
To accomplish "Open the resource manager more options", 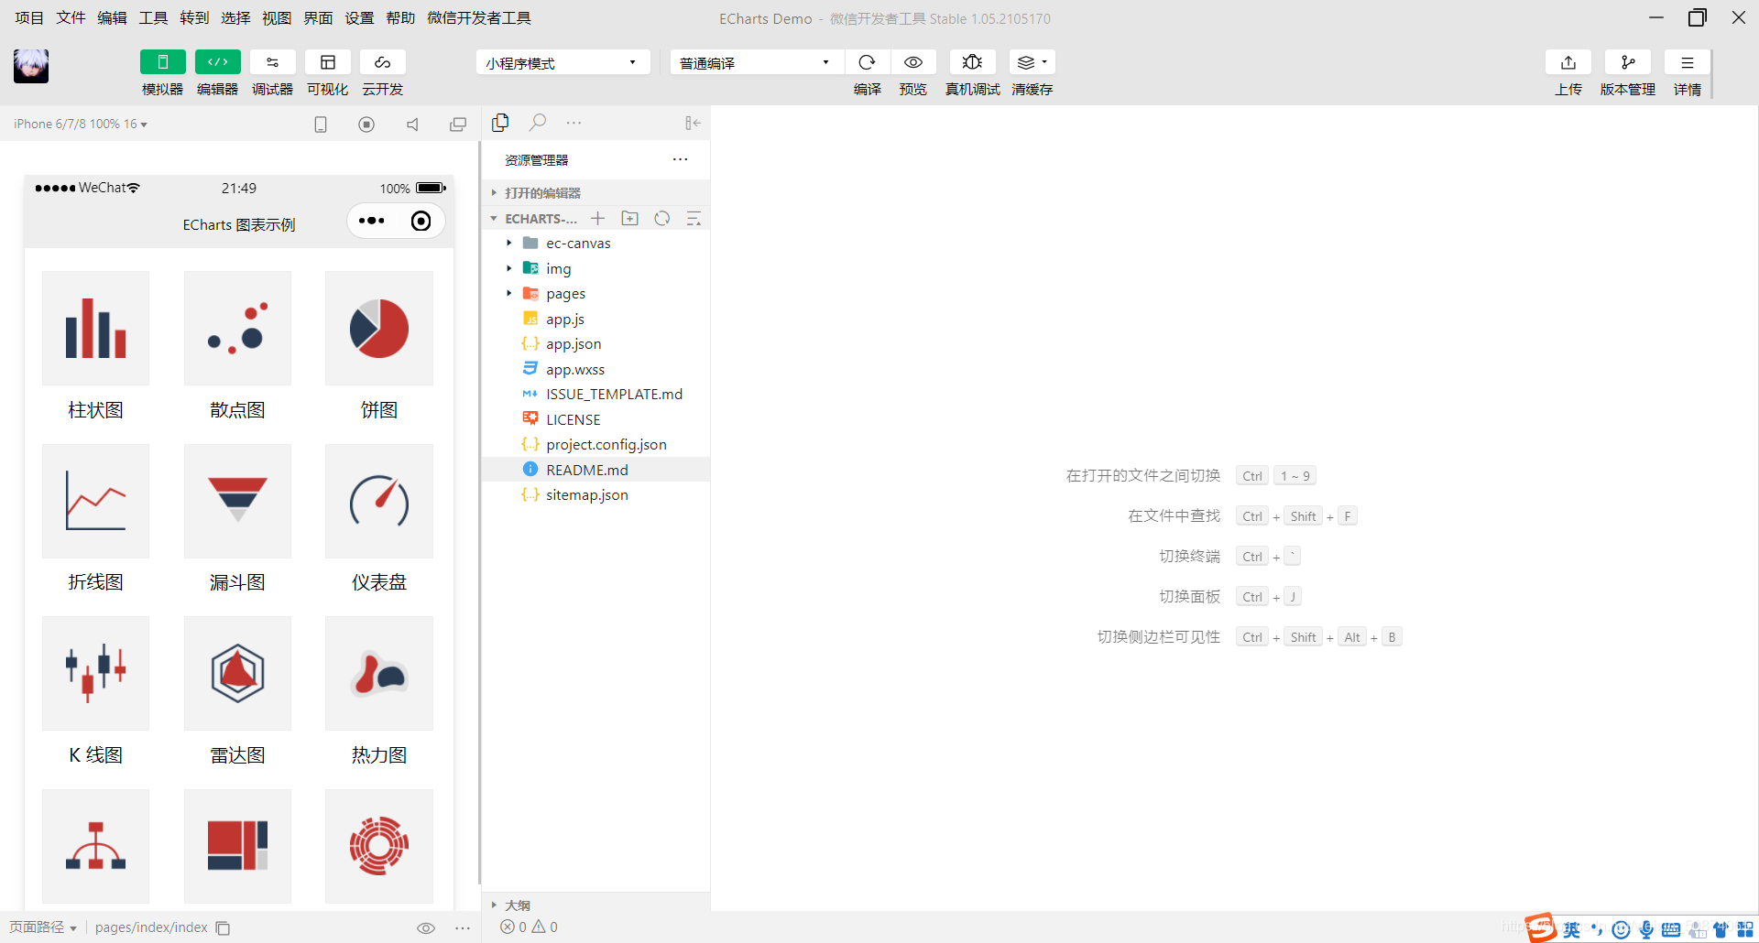I will click(680, 159).
